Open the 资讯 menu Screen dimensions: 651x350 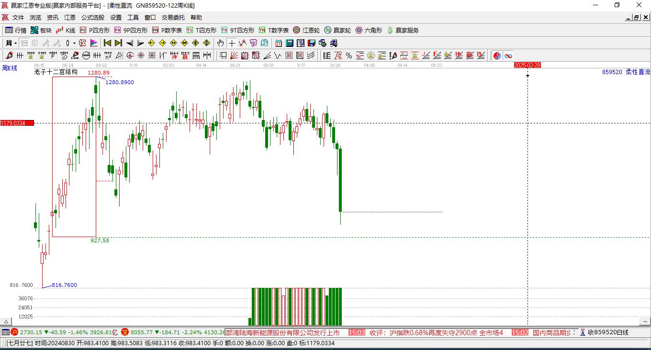click(53, 18)
